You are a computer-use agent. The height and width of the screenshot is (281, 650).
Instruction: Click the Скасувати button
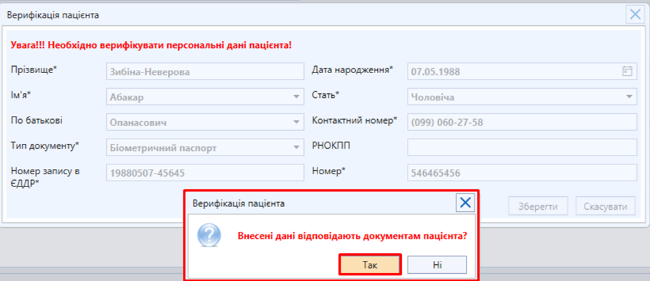(x=605, y=207)
